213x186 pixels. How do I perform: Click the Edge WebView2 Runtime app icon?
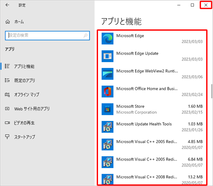pyautogui.click(x=107, y=74)
